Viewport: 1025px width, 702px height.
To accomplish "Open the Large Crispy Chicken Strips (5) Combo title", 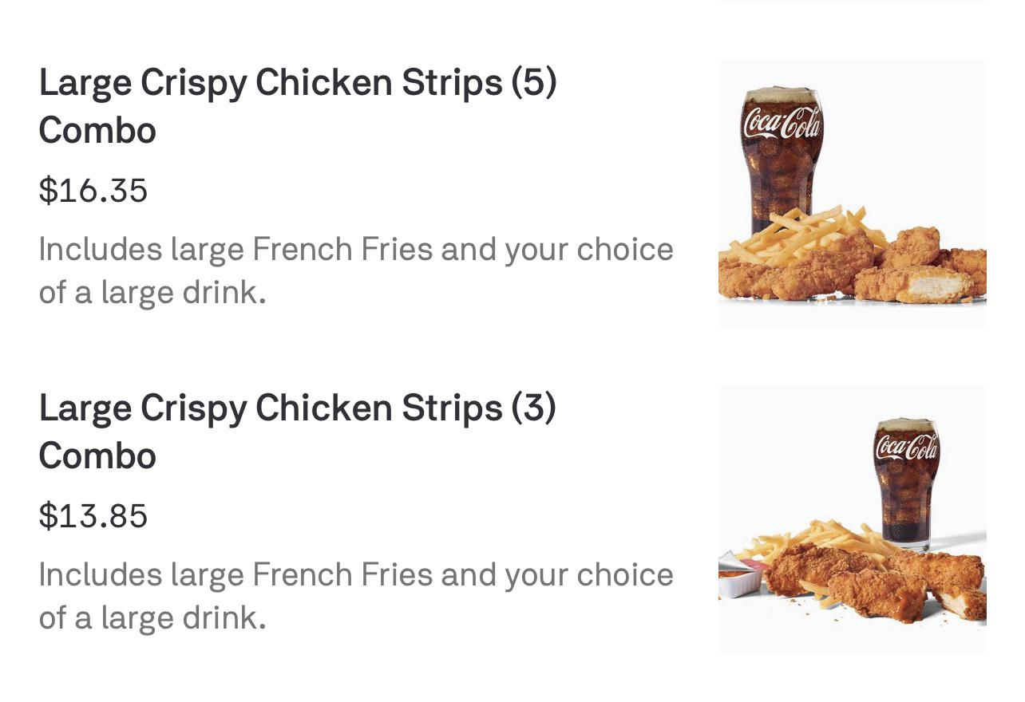I will coord(297,83).
